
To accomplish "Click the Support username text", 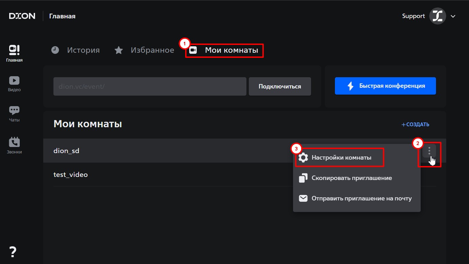I will click(x=414, y=16).
